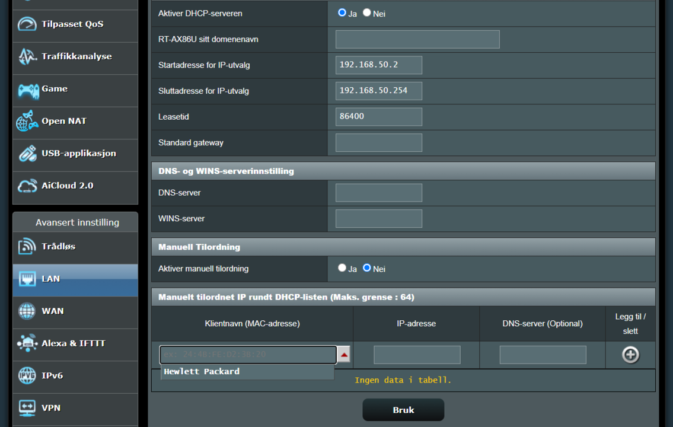The width and height of the screenshot is (673, 427).
Task: Open the IPv6 globe icon
Action: (27, 376)
